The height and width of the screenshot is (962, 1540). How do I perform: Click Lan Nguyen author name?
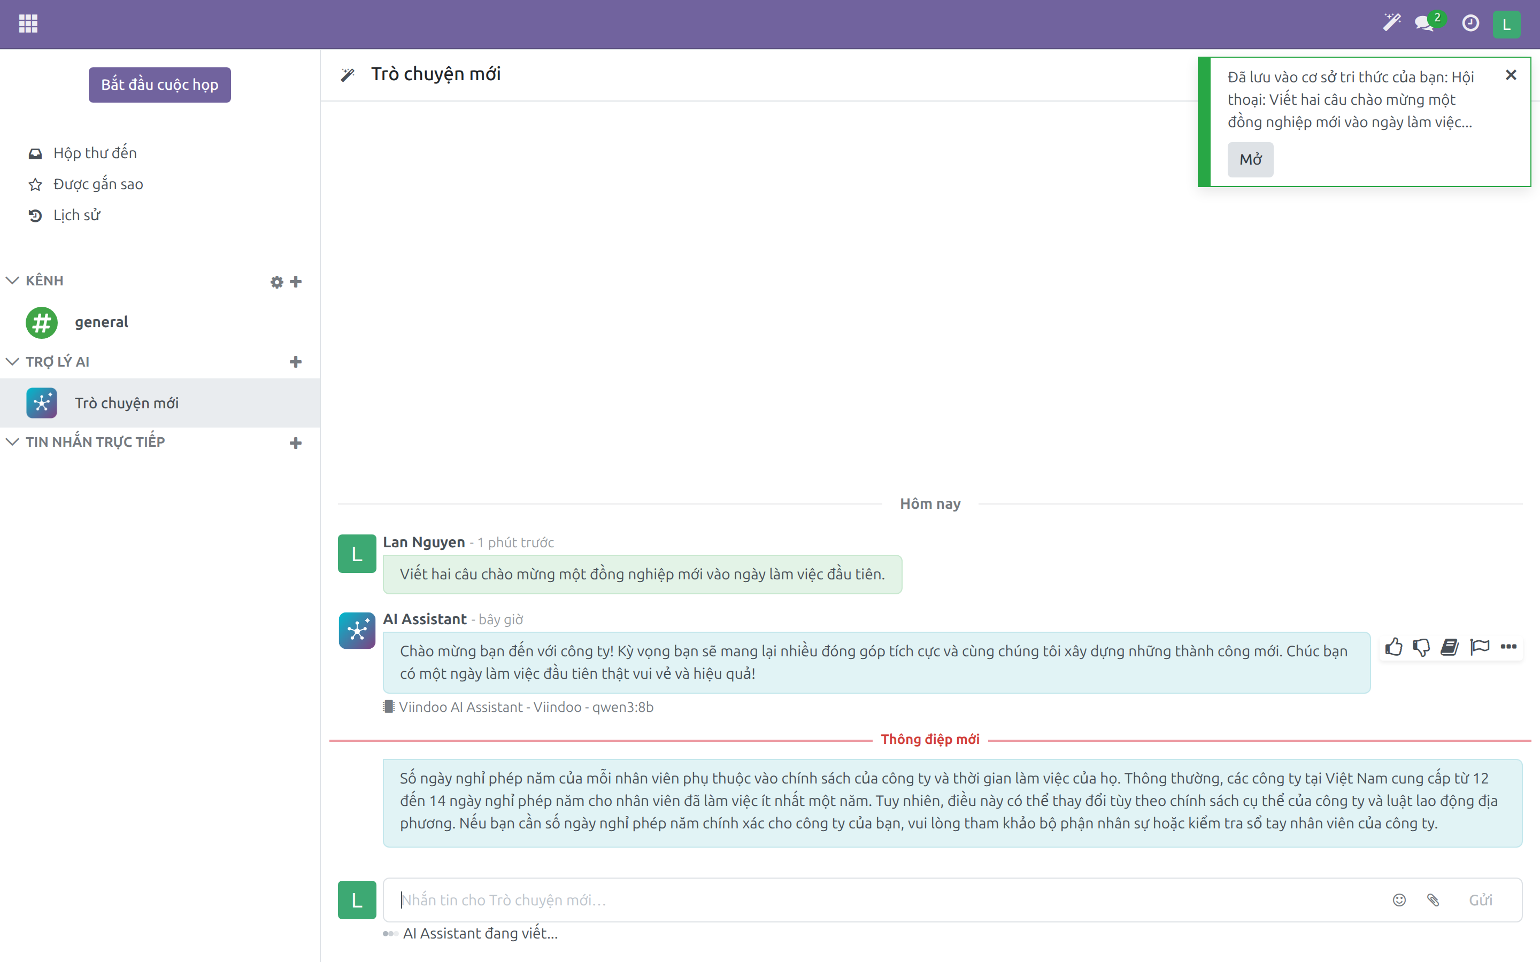pyautogui.click(x=424, y=542)
